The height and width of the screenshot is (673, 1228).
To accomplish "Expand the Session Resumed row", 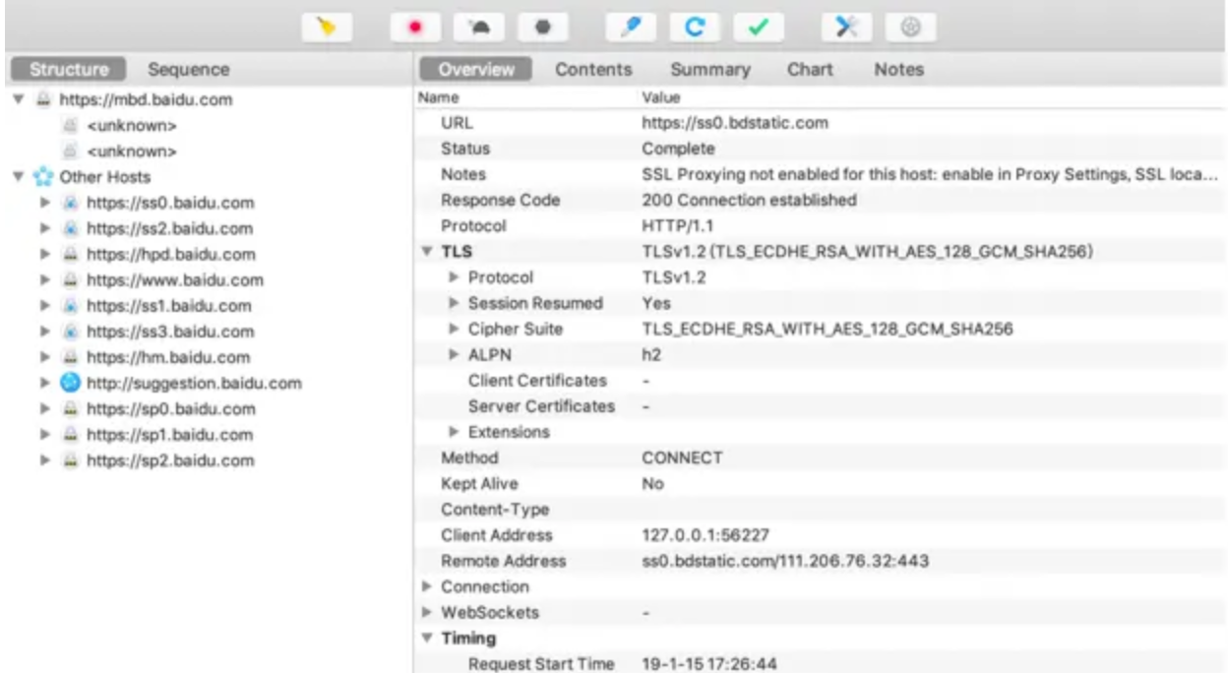I will pyautogui.click(x=455, y=303).
